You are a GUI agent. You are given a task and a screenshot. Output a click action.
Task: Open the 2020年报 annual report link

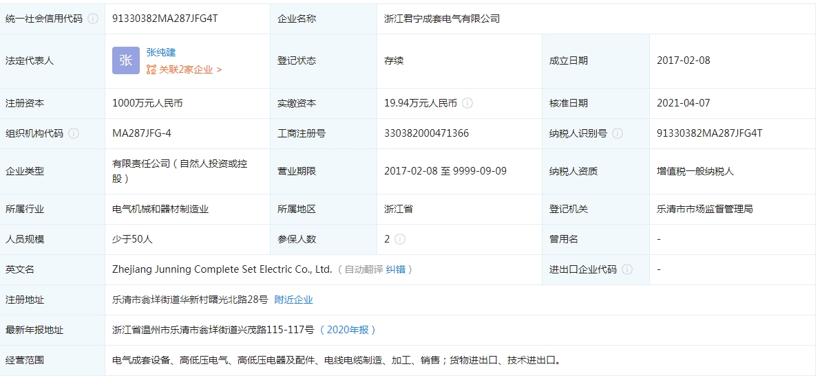[348, 330]
